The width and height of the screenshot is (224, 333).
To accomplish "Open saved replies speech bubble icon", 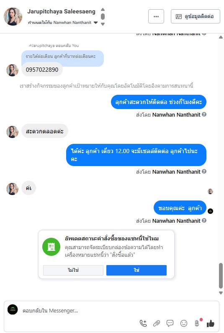I will (x=170, y=323).
